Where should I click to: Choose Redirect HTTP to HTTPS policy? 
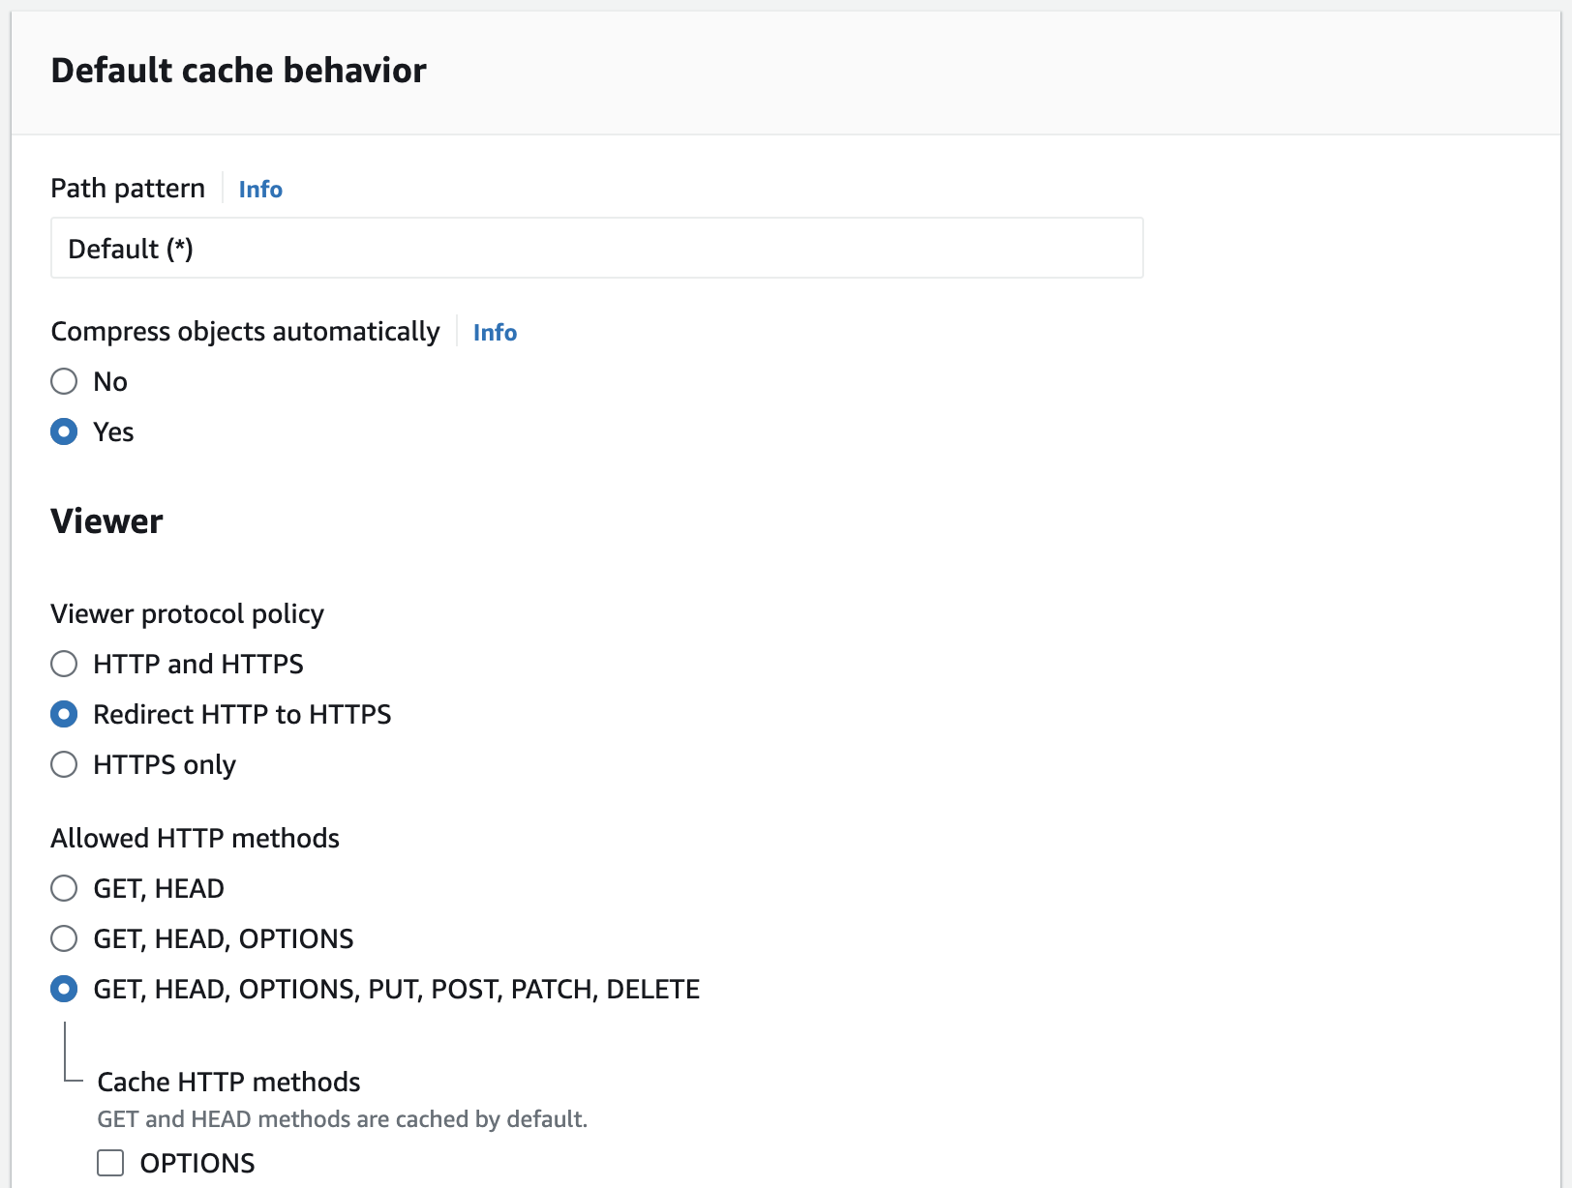coord(64,714)
